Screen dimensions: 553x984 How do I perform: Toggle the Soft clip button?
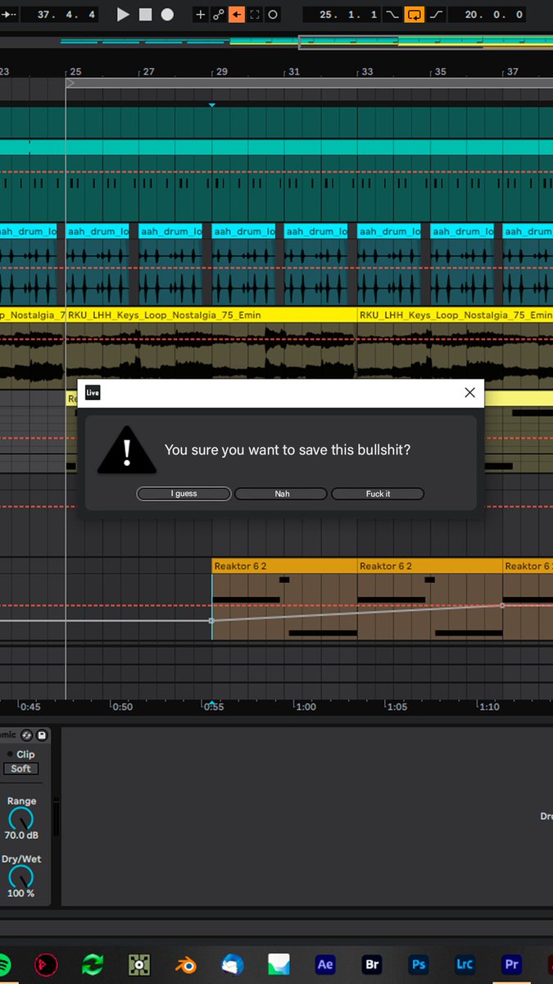(x=20, y=768)
